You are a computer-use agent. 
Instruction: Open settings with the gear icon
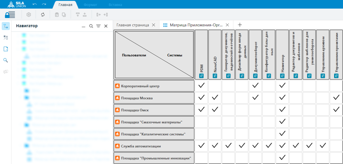(x=28, y=15)
